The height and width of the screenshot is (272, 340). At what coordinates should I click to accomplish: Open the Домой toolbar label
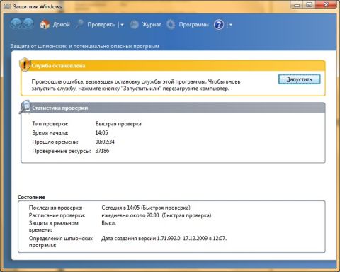click(62, 25)
